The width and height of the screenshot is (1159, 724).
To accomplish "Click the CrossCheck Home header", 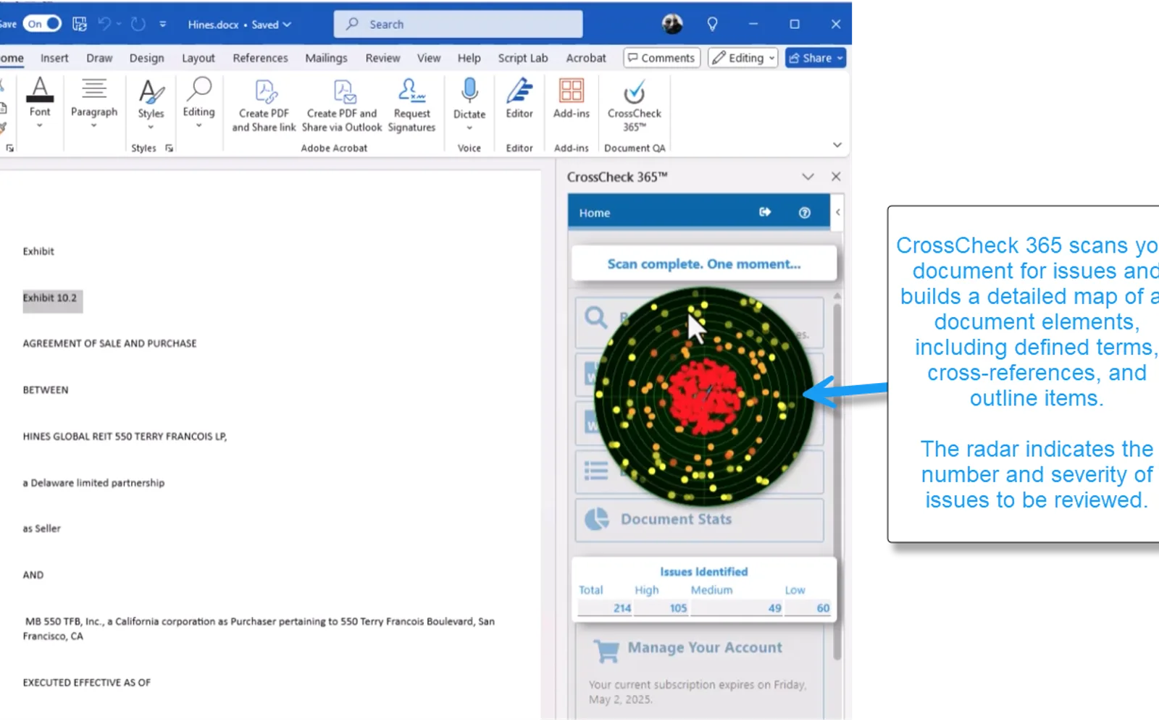I will click(x=595, y=213).
